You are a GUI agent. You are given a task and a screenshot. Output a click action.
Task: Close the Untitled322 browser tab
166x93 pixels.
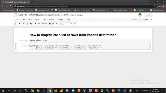[28, 2]
